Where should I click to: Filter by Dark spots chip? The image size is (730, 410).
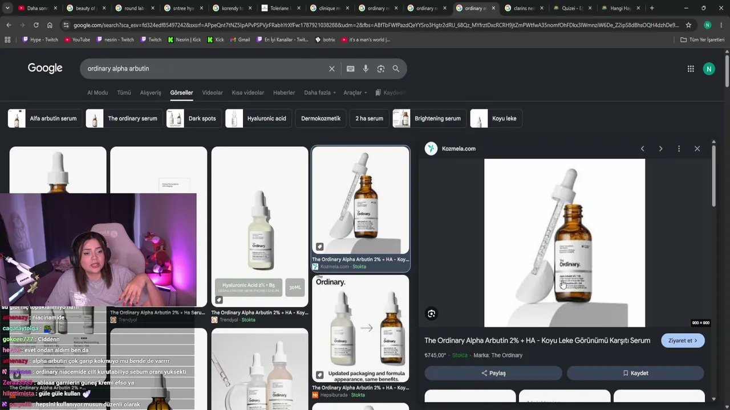(193, 118)
